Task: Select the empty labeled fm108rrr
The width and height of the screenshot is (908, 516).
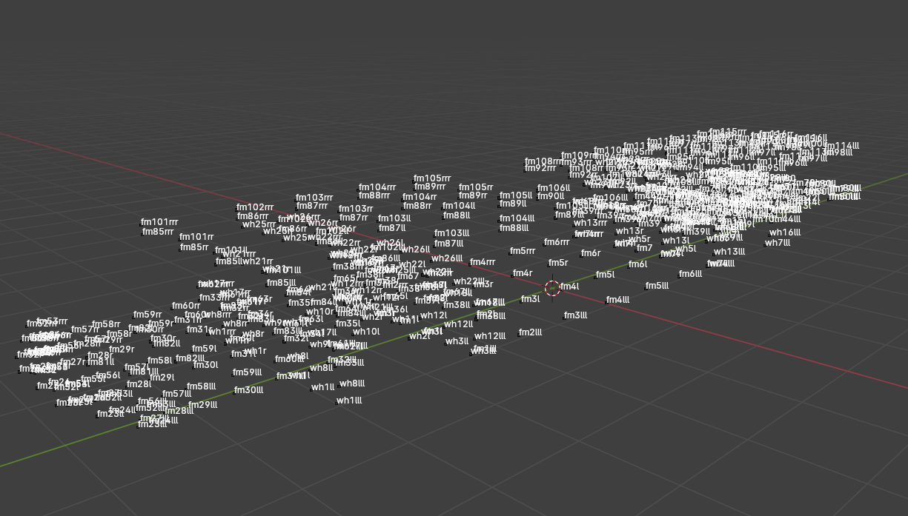Action: pos(544,161)
